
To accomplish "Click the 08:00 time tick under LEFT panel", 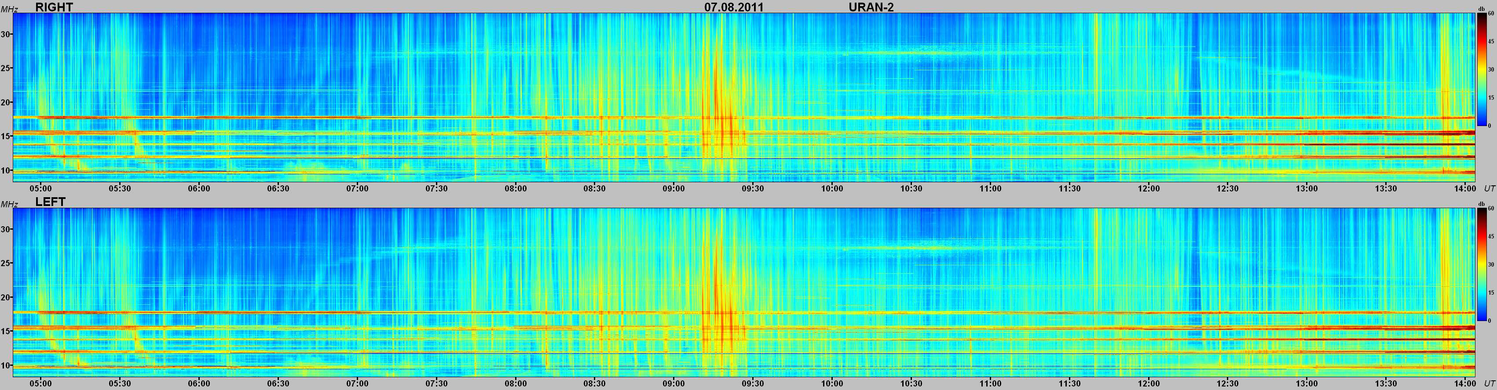I will click(516, 383).
